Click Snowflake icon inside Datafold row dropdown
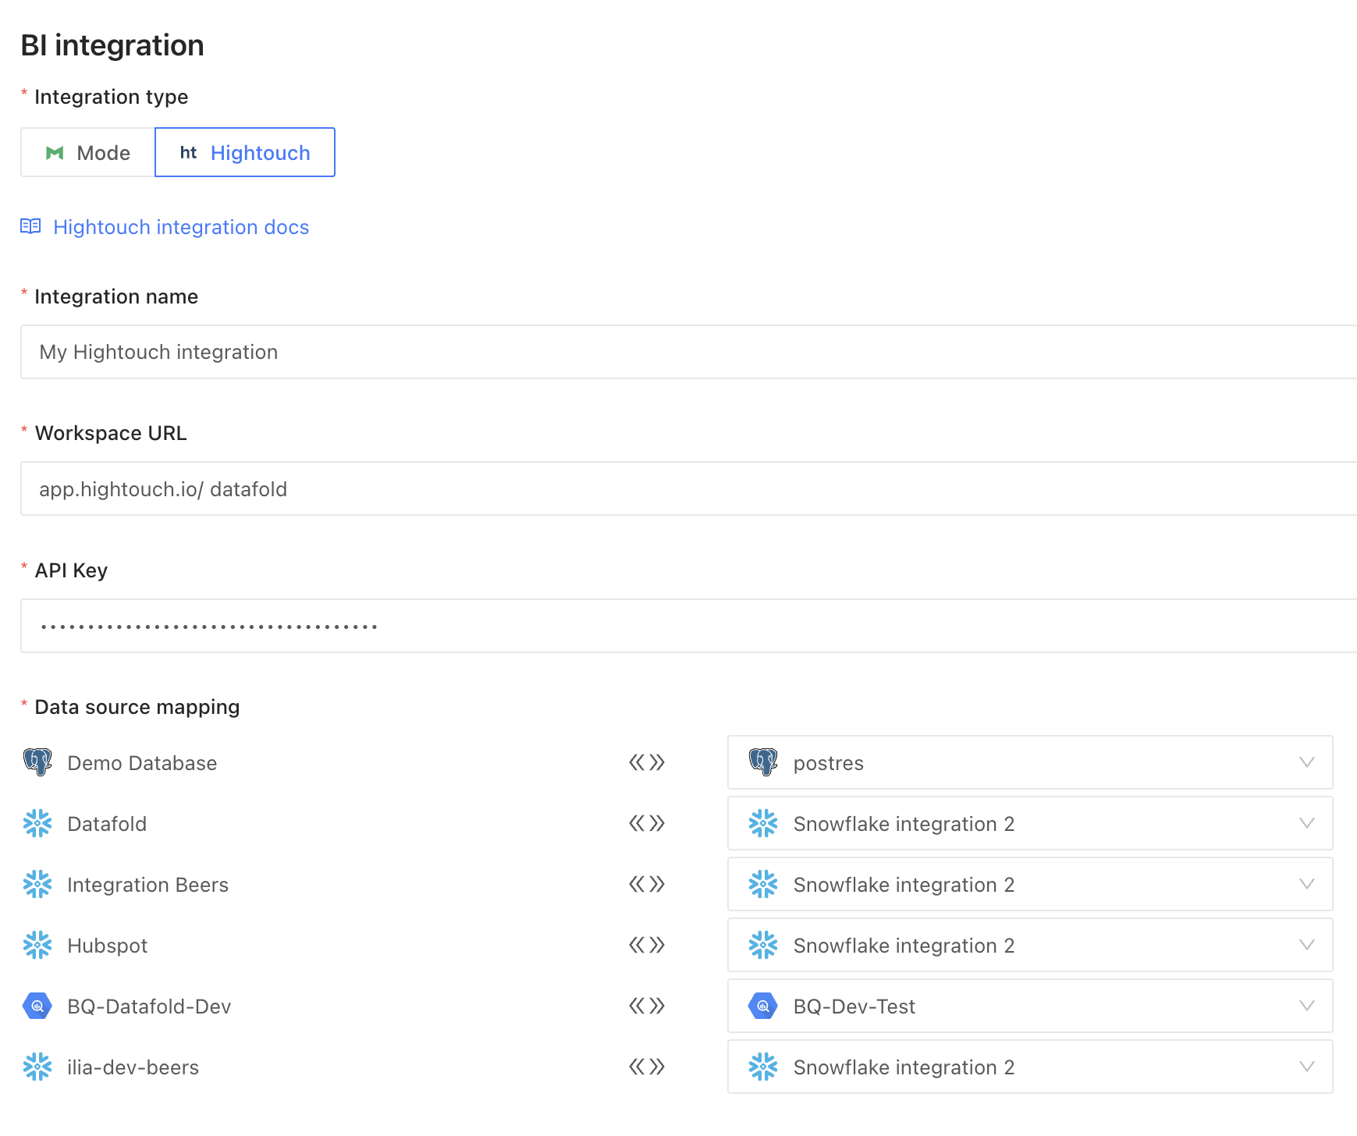The height and width of the screenshot is (1136, 1357). [763, 823]
